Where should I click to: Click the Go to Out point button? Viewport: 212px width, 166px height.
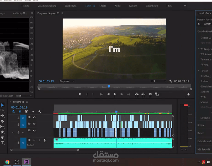[x=128, y=94]
